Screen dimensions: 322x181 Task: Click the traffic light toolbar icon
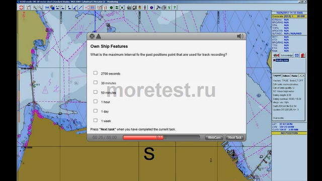(140, 8)
